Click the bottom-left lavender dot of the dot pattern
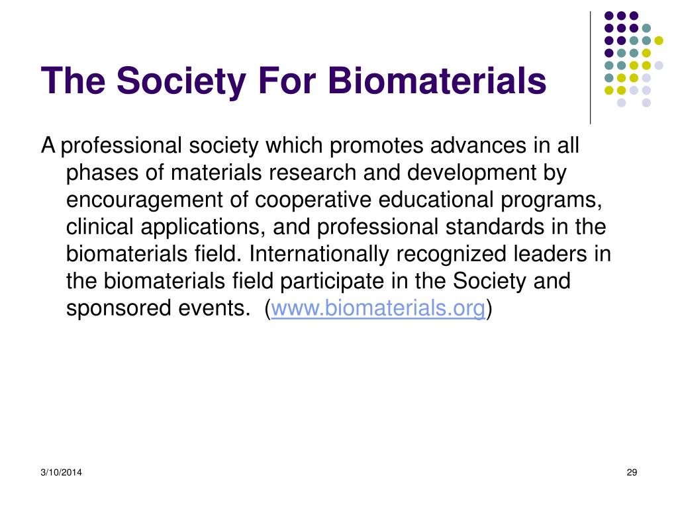The height and width of the screenshot is (508, 678). pos(621,103)
